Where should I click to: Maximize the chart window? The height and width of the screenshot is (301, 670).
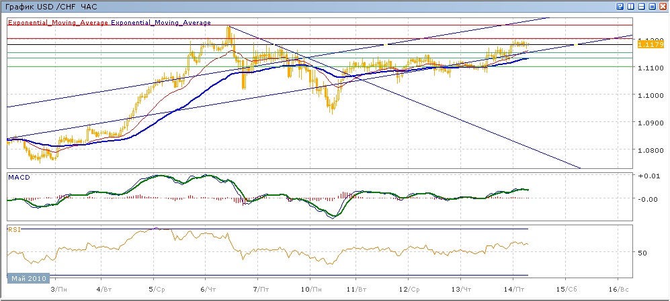651,6
